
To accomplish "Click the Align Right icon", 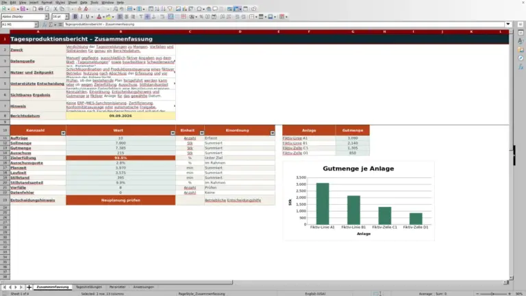I will click(133, 16).
